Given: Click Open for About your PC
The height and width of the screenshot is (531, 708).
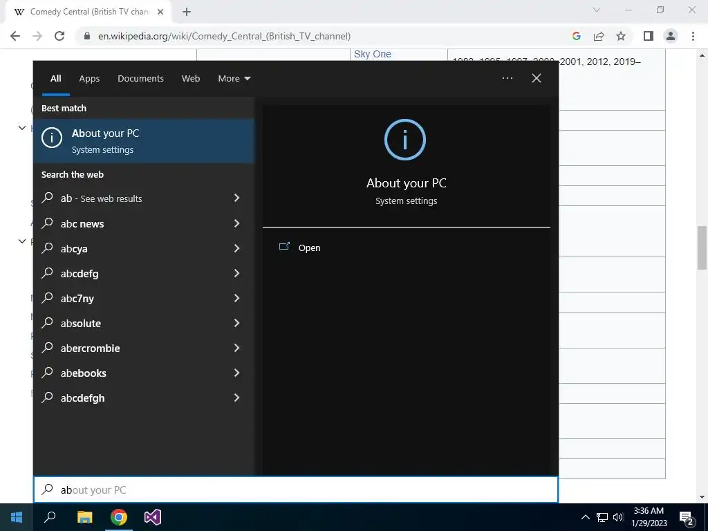Looking at the screenshot, I should click(309, 248).
